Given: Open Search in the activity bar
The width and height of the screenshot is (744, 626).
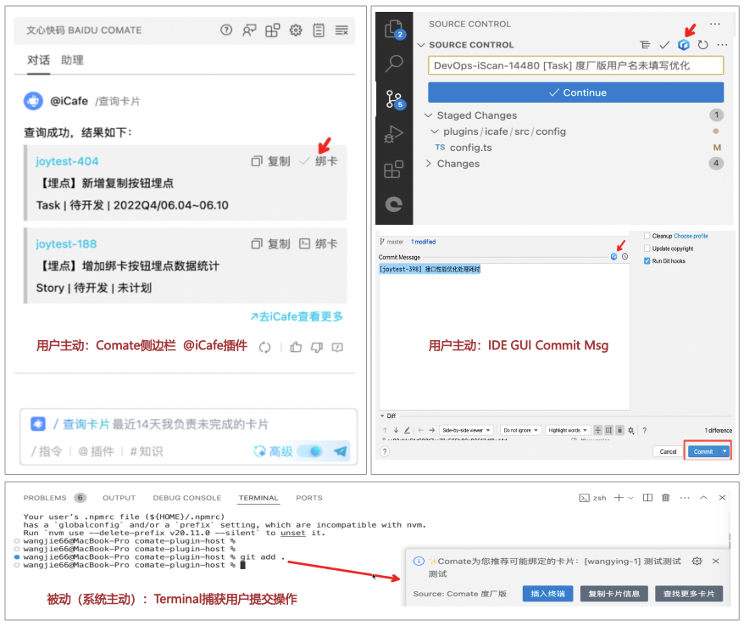Looking at the screenshot, I should pos(394,63).
